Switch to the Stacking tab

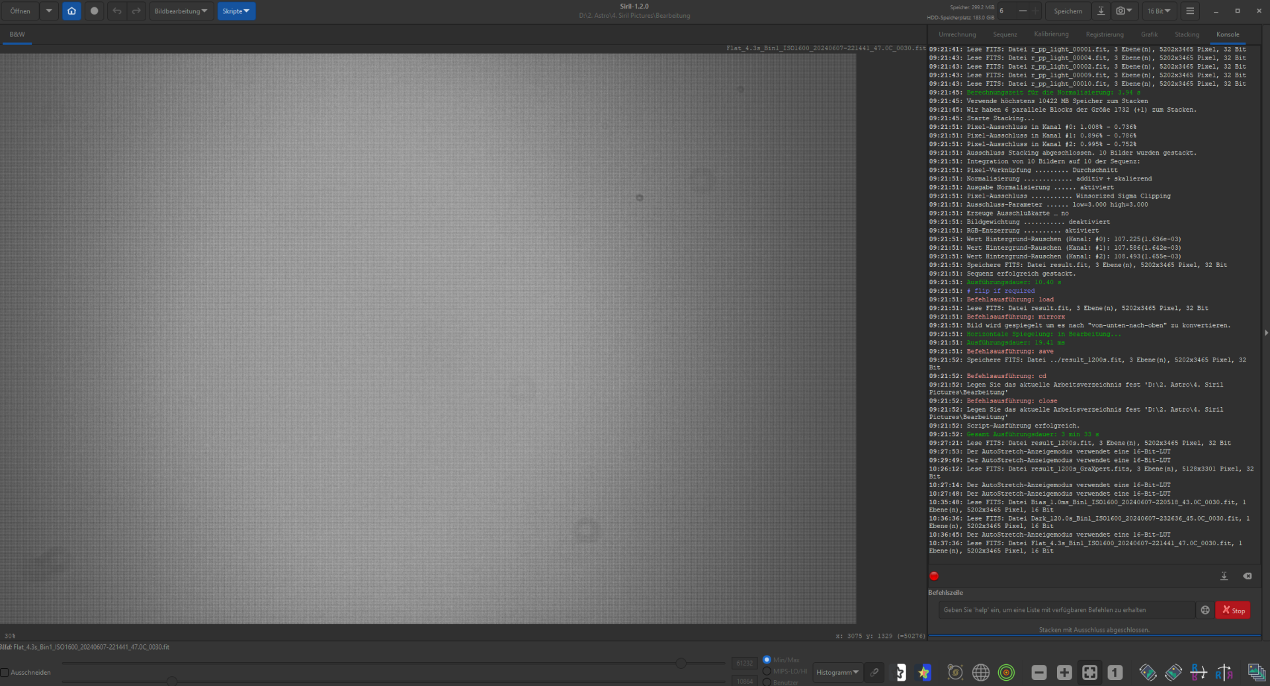coord(1187,34)
